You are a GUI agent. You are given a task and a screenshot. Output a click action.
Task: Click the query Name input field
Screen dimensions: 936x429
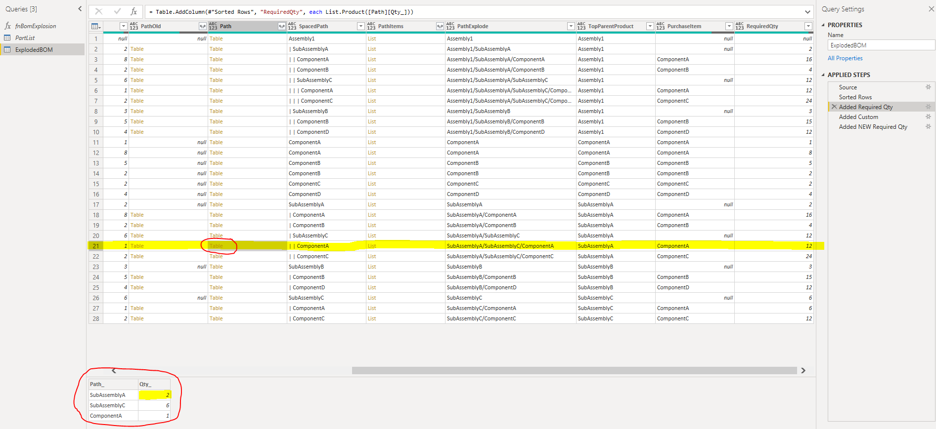click(x=881, y=45)
